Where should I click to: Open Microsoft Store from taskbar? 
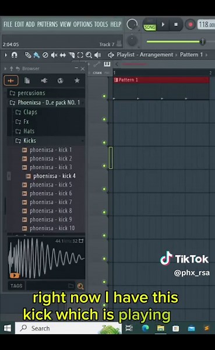click(x=176, y=328)
